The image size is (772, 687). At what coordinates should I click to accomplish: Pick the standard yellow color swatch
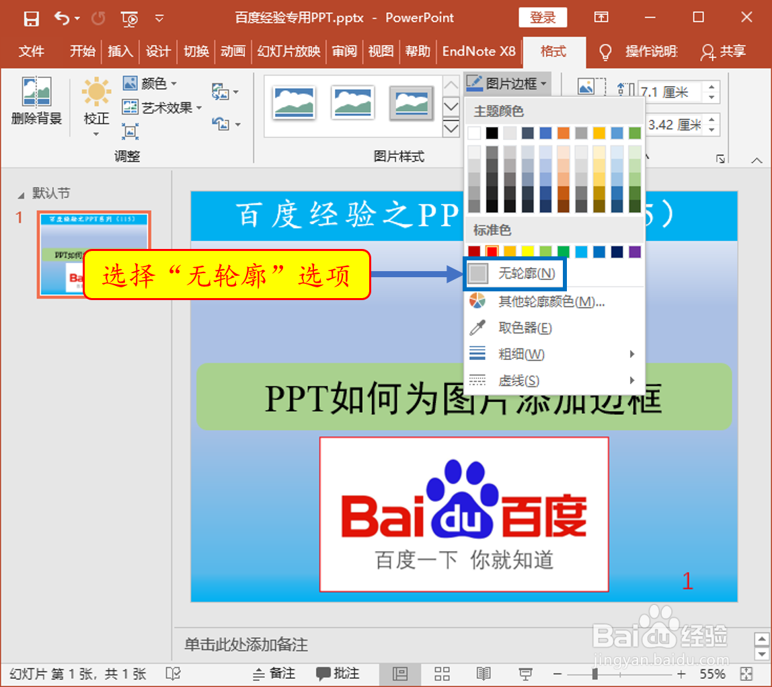(527, 252)
